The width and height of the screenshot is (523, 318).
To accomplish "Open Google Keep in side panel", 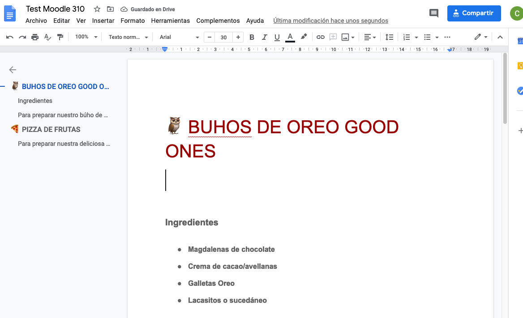I will [520, 66].
